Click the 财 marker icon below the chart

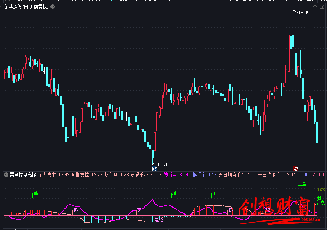pyautogui.click(x=154, y=168)
